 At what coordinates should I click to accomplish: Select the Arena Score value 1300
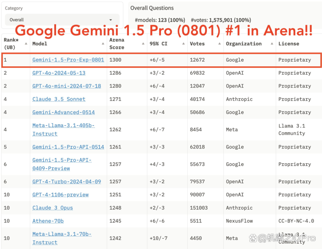tap(115, 60)
